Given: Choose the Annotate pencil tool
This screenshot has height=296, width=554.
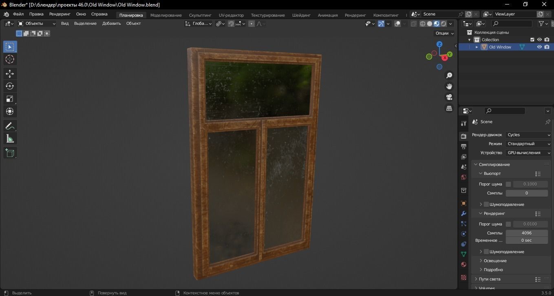Looking at the screenshot, I should [10, 126].
